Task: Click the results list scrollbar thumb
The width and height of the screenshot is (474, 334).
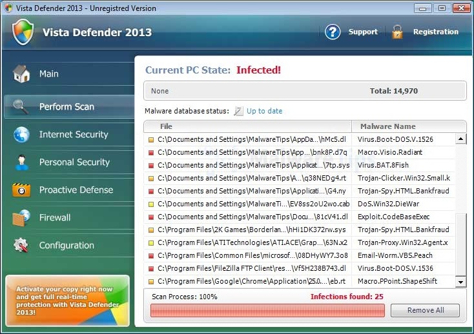Action: click(460, 244)
